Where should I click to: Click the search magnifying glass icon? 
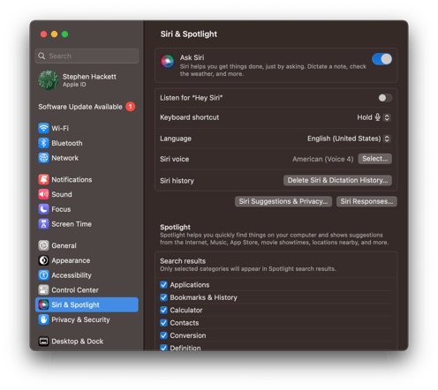click(42, 56)
